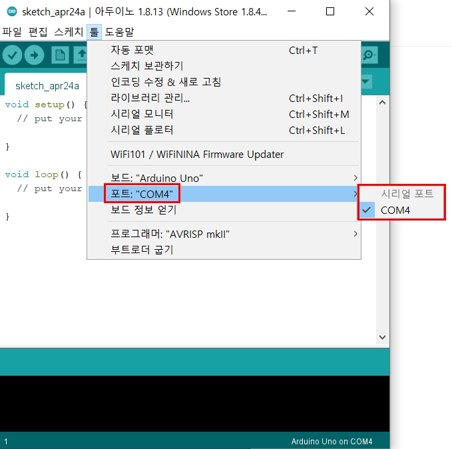The height and width of the screenshot is (449, 452).
Task: Choose 인코딩 수정 & 새로 고침
Action: (x=224, y=82)
